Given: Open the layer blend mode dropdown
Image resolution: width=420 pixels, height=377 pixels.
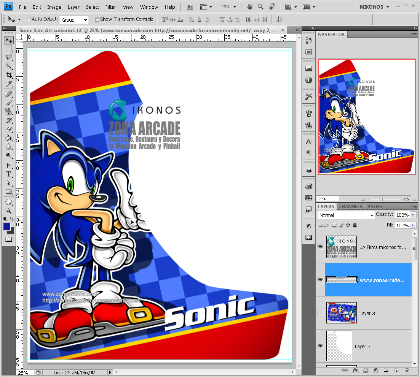Looking at the screenshot, I should (345, 215).
